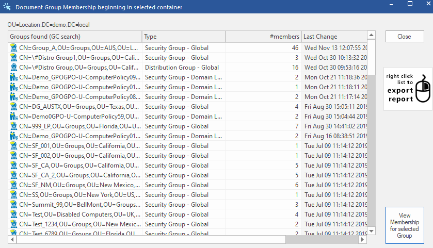Click the icon beside CN=Demo0GPO-U-ComputerPolicy59
This screenshot has height=248, width=433.
[14, 116]
